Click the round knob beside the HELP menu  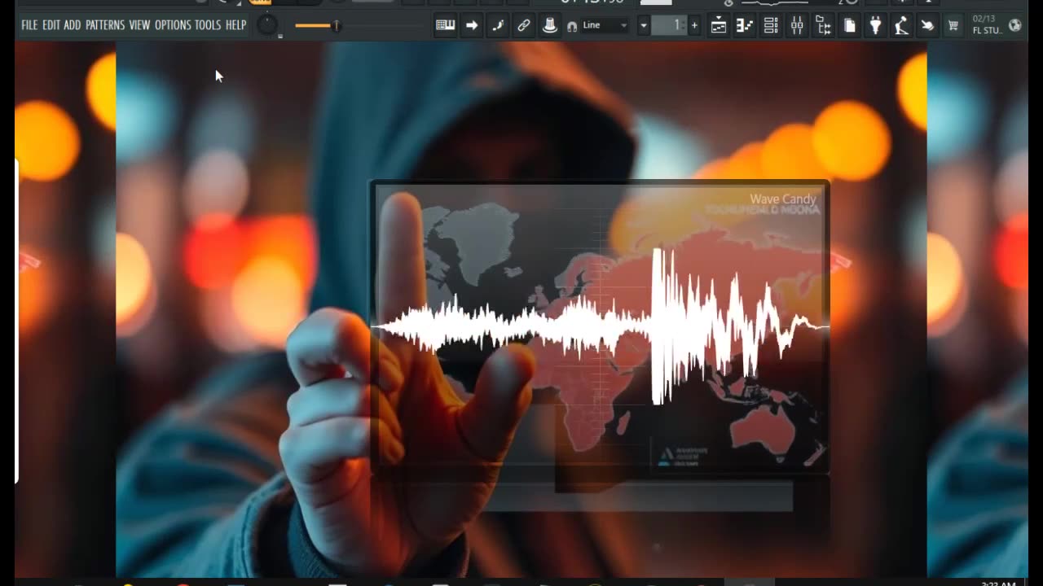[267, 25]
